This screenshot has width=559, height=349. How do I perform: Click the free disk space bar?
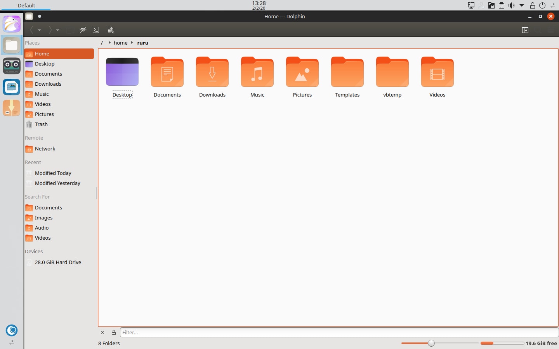tap(502, 343)
